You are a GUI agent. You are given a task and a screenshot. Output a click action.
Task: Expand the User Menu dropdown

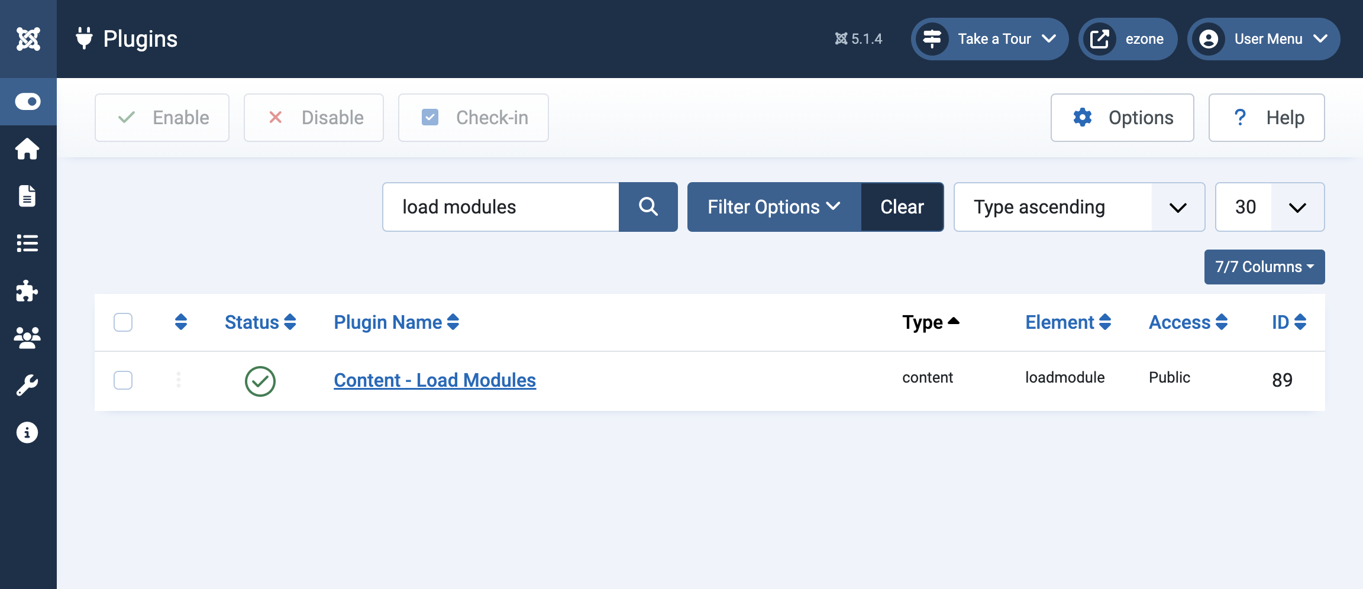pos(1264,39)
